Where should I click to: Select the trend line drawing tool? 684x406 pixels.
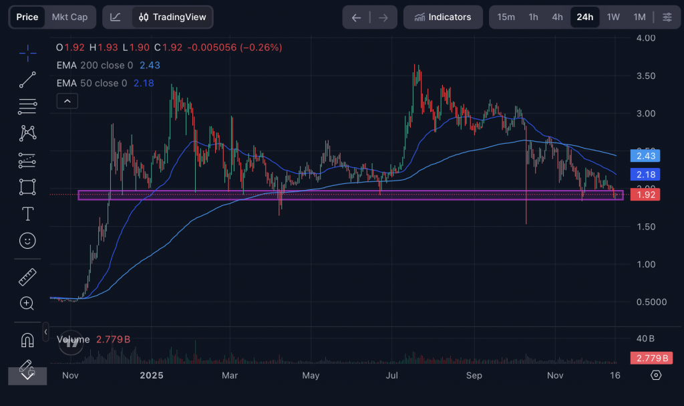pyautogui.click(x=27, y=80)
